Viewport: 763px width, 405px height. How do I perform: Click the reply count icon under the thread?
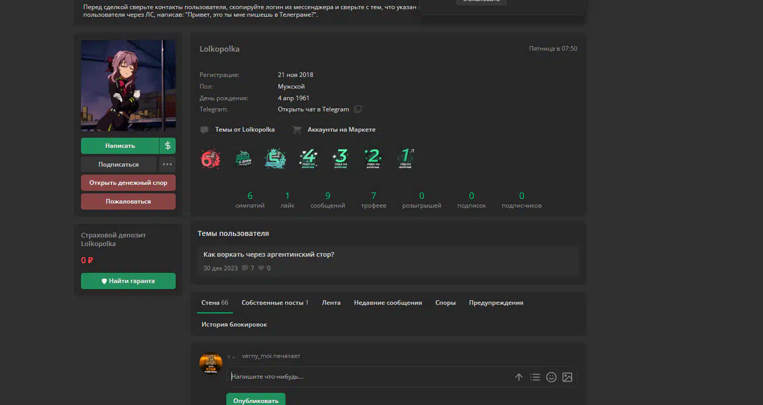(x=245, y=268)
